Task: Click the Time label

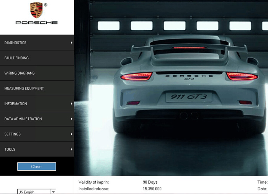Action: pos(262,182)
